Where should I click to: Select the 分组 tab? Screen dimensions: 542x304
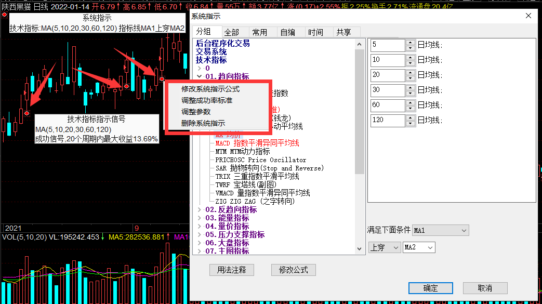pyautogui.click(x=204, y=32)
